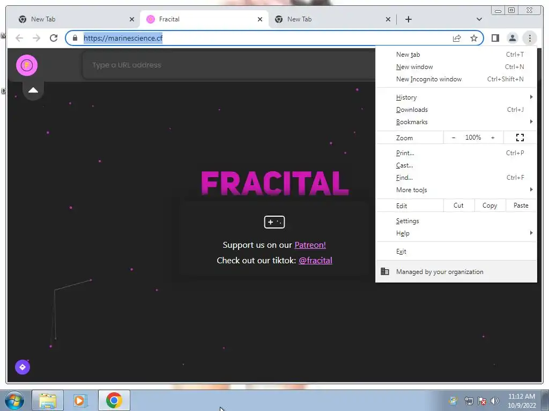The width and height of the screenshot is (549, 411).
Task: Select Cast... from the menu
Action: click(456, 165)
